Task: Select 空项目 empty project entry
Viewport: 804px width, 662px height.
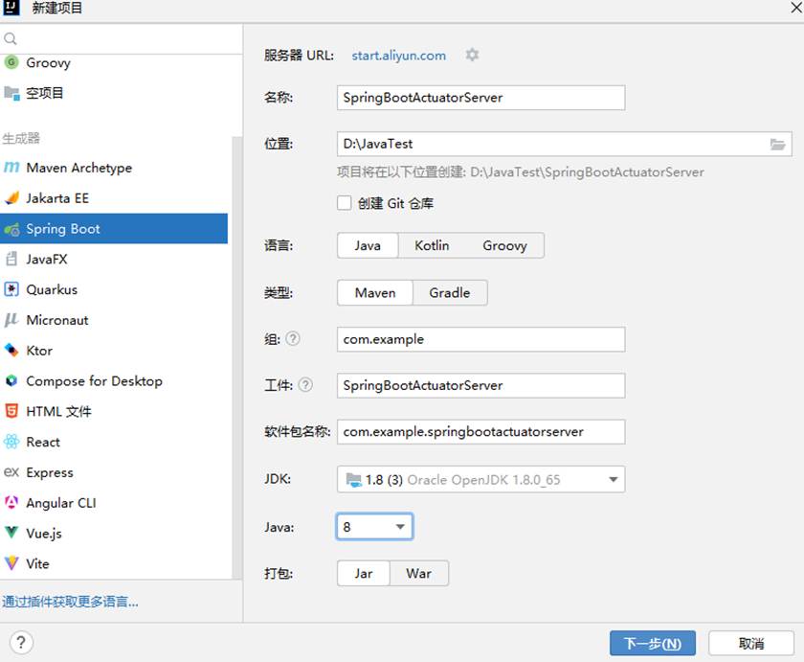Action: pos(114,93)
